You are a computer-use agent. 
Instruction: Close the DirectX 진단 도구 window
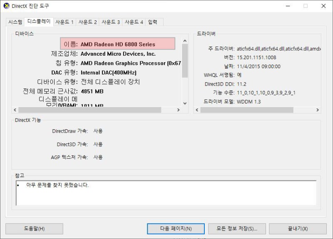tap(323, 6)
